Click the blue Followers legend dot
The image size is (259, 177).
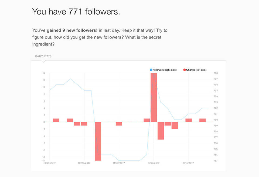point(151,70)
